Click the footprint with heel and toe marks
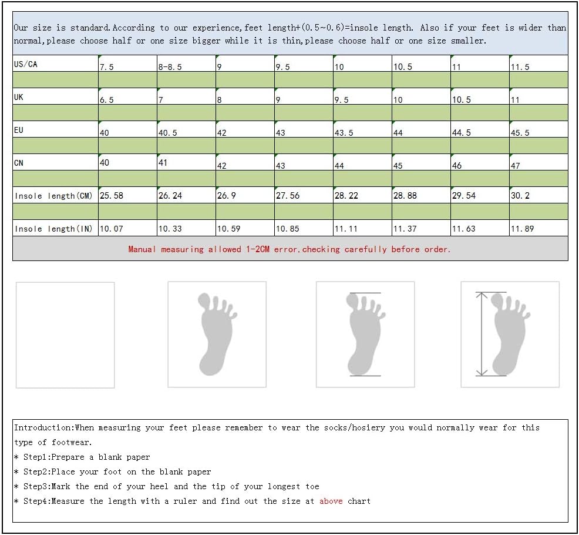 pyautogui.click(x=365, y=335)
